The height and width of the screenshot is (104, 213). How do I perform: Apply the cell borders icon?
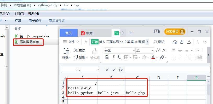pos(126,57)
